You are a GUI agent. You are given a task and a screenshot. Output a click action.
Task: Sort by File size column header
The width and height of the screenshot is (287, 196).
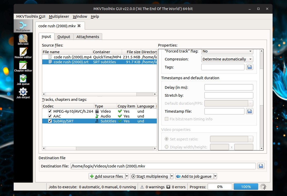click(x=131, y=52)
